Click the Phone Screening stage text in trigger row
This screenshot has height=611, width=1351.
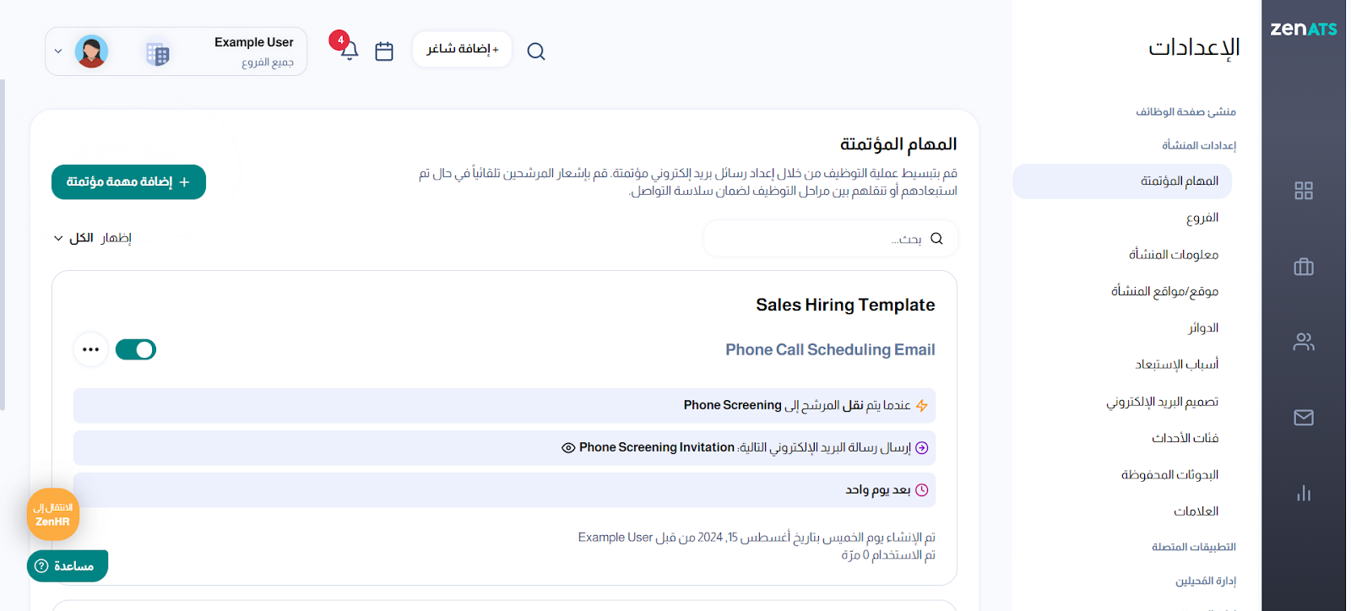(x=733, y=406)
